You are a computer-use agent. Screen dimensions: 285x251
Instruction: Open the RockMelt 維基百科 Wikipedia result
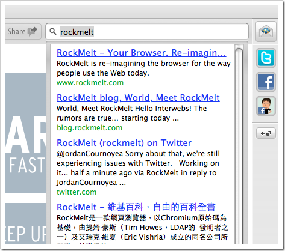pos(136,207)
